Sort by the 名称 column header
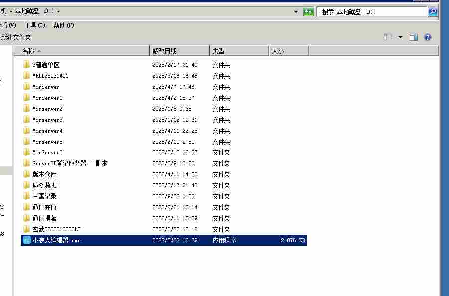The image size is (449, 296). point(85,51)
